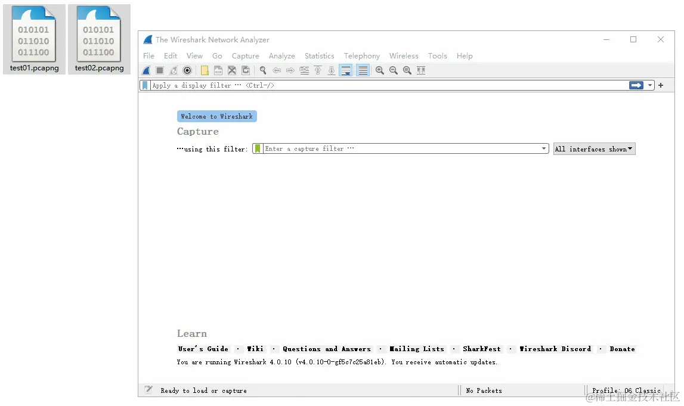Click the Capture heading

[197, 131]
